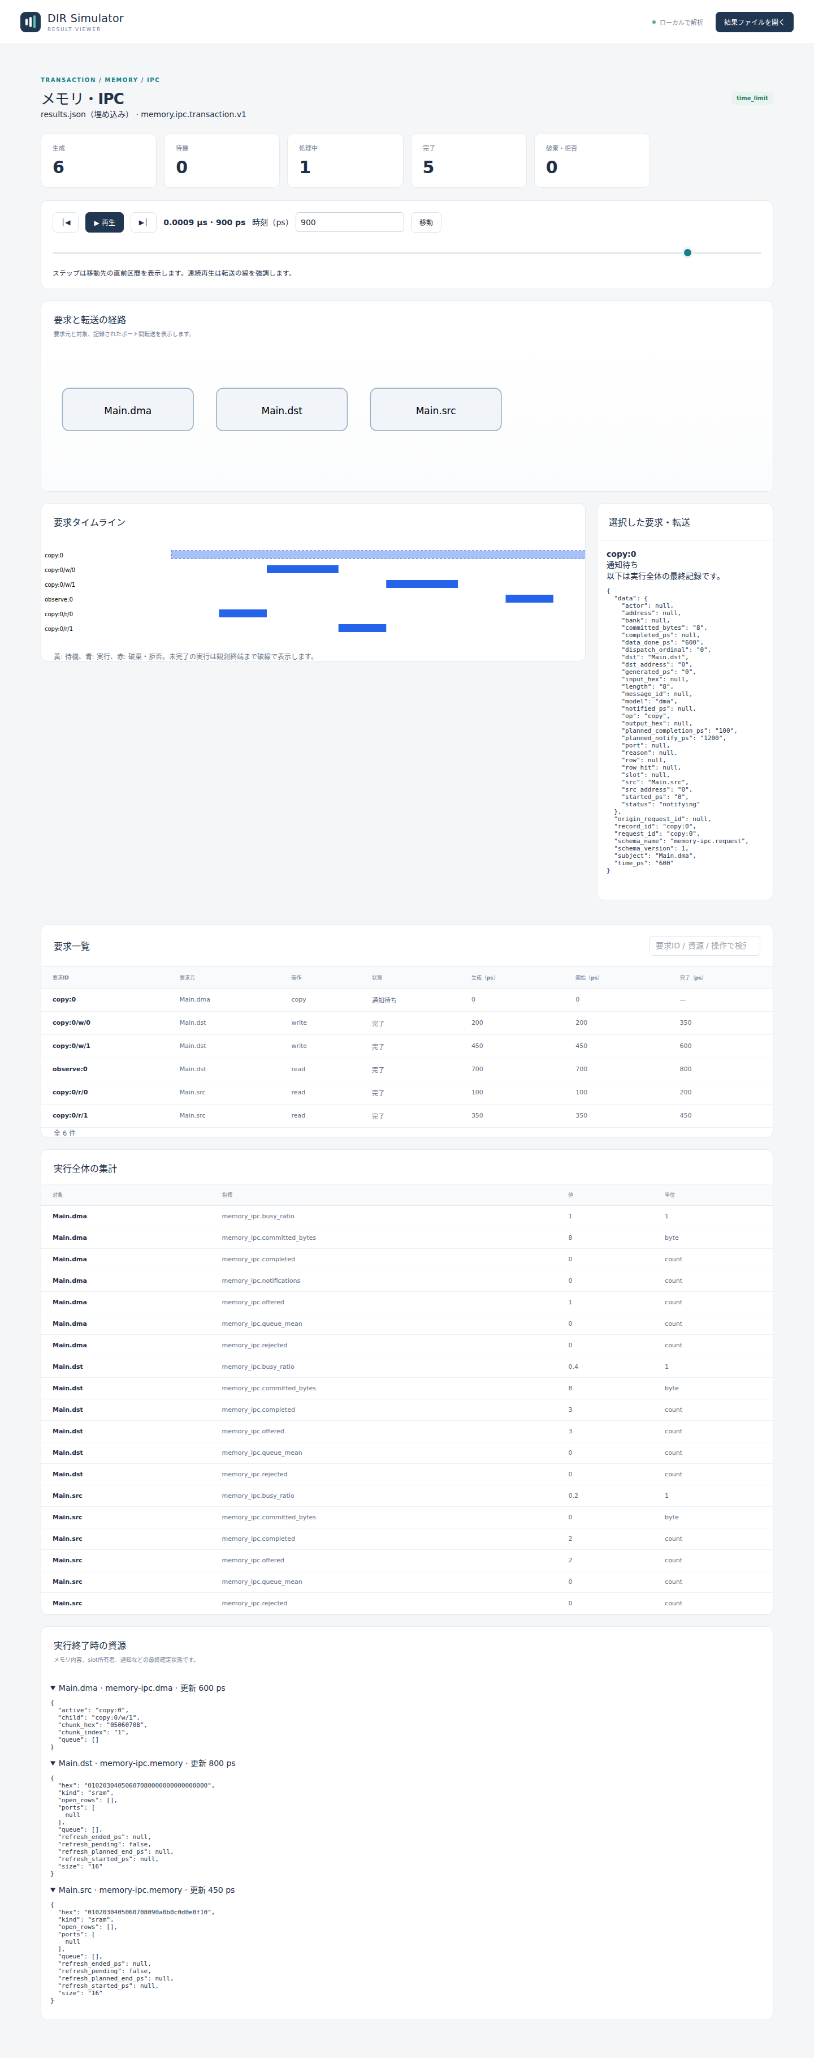814x2058 pixels.
Task: Click the timeline slider handle
Action: coord(687,252)
